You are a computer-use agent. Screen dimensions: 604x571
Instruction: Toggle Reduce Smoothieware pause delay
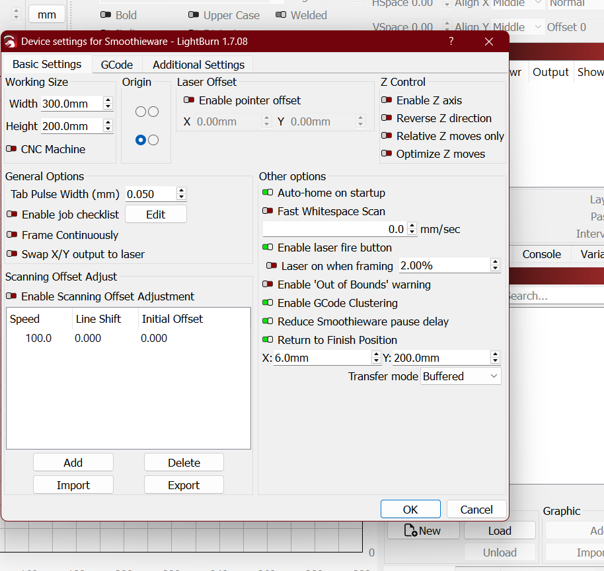[x=268, y=321]
